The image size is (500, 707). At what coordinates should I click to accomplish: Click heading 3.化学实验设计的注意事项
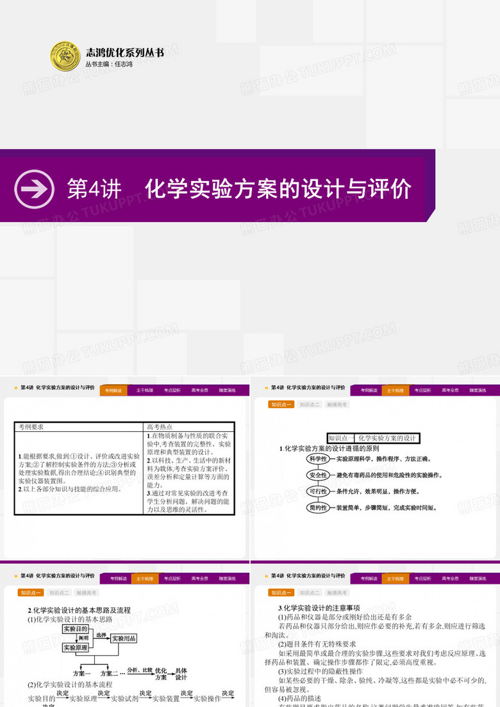pyautogui.click(x=319, y=608)
